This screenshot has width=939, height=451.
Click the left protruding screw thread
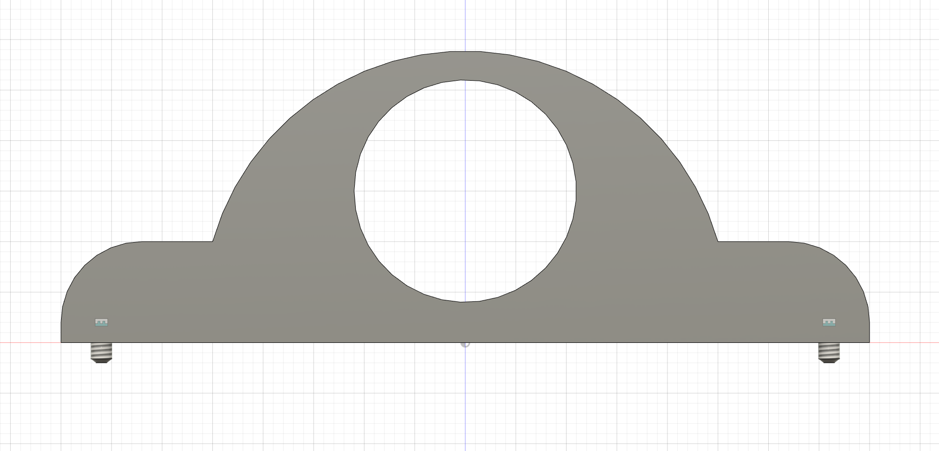101,351
